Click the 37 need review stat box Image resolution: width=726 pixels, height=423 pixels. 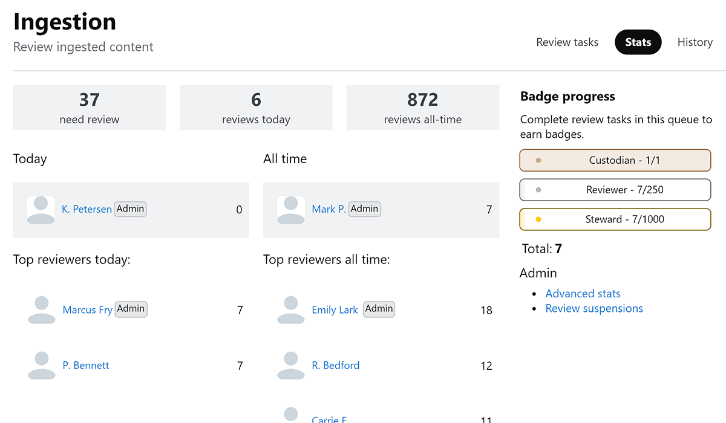point(90,108)
